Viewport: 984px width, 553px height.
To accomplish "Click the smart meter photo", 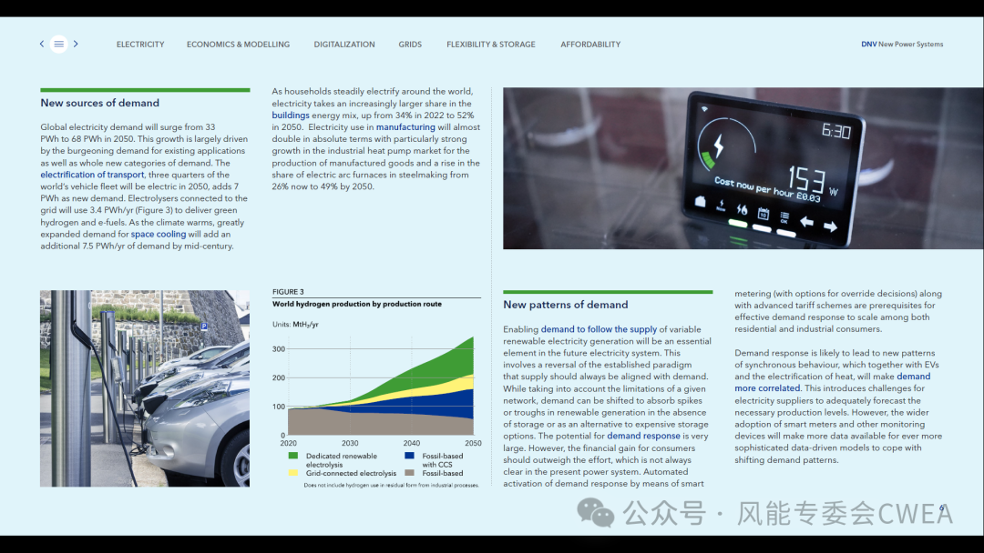I will coord(743,168).
